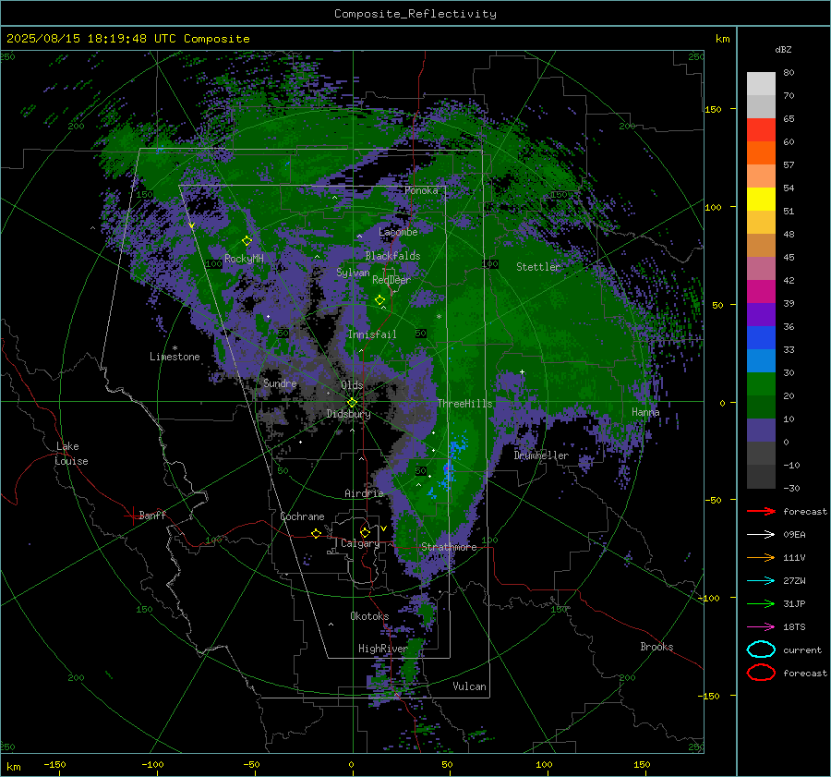
Task: Click the Airdrie city label
Action: pos(364,493)
